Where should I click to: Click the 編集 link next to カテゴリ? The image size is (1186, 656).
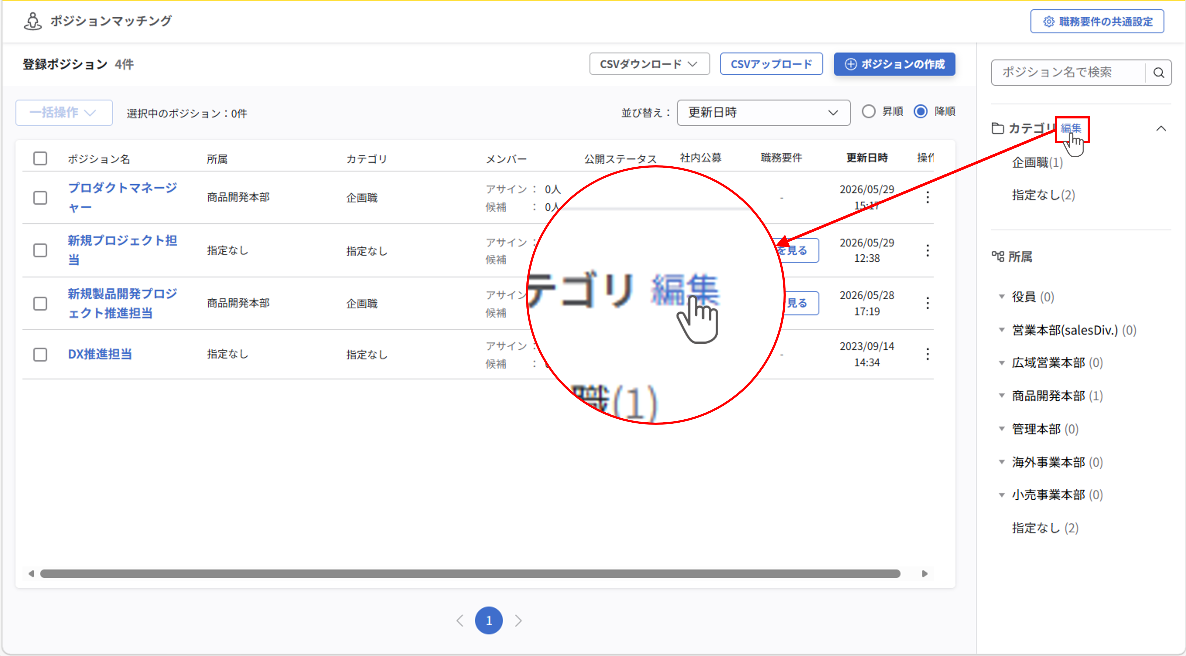coord(1071,128)
